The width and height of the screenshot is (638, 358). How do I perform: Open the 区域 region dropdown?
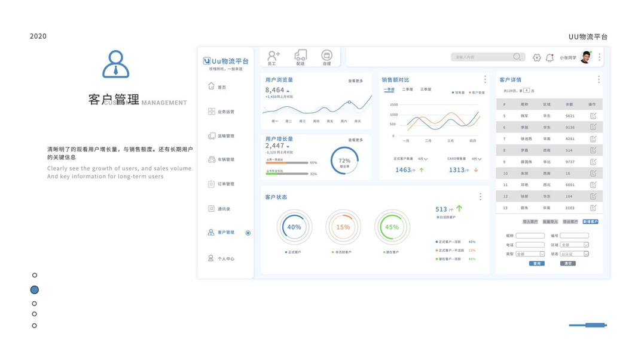pos(574,245)
